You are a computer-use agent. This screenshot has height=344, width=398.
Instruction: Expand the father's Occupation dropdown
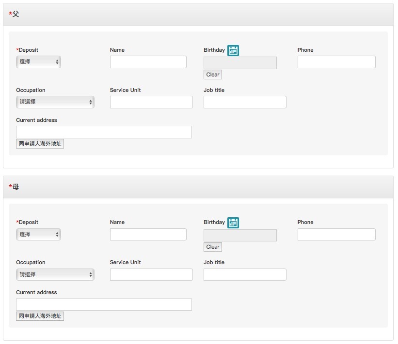[x=55, y=102]
